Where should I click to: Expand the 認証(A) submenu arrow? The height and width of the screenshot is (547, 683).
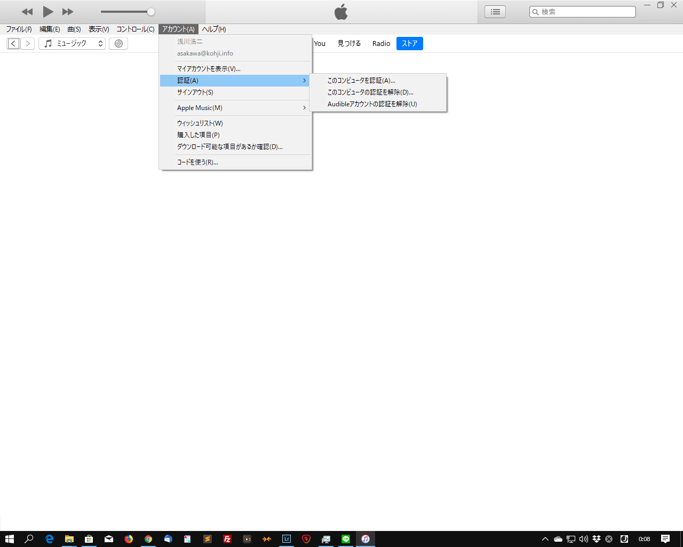[305, 81]
